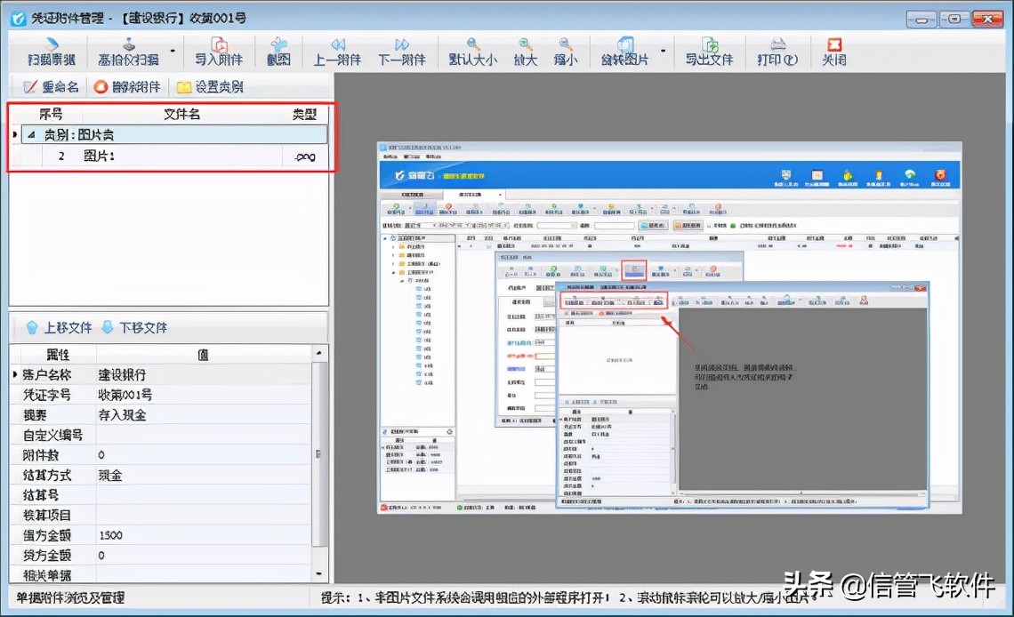1014x617 pixels.
Task: Click the 截图 screenshot tool
Action: pyautogui.click(x=278, y=51)
